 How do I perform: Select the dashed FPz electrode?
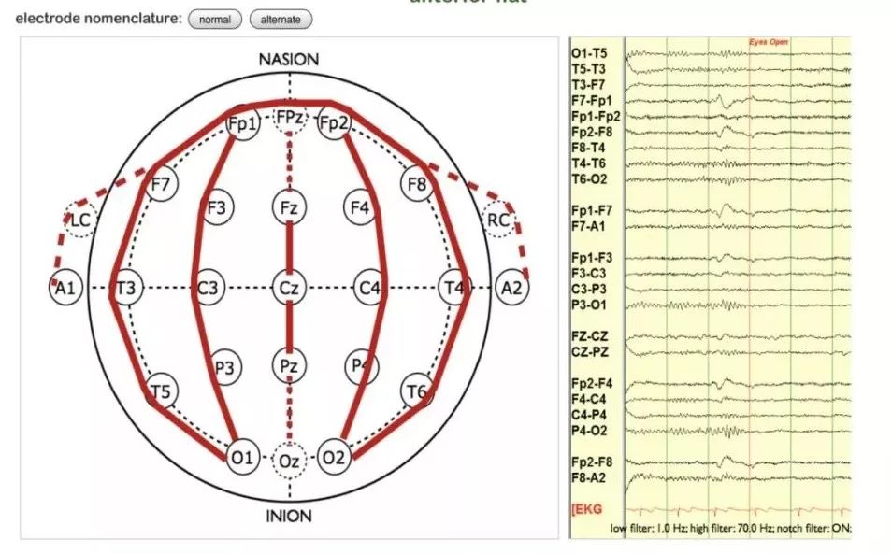[290, 119]
